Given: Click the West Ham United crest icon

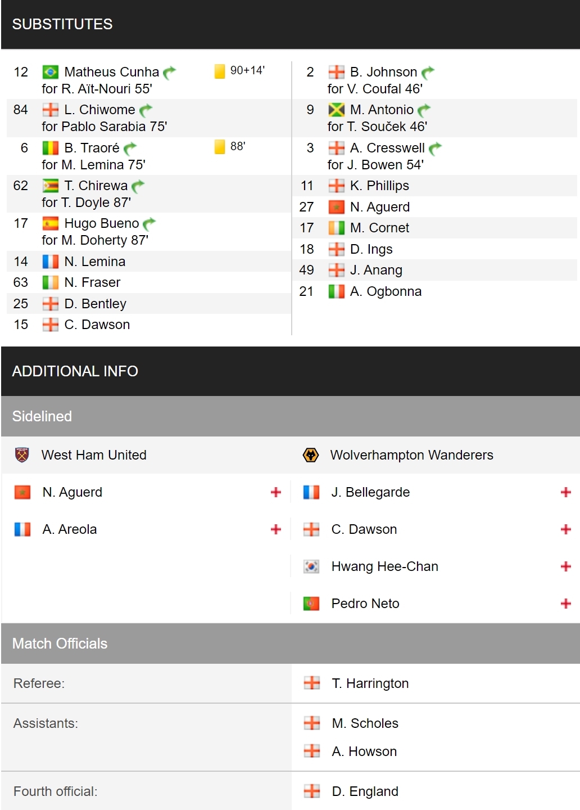Looking at the screenshot, I should click(22, 454).
